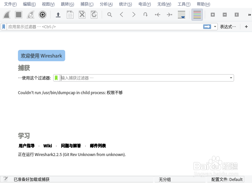Open the 文件(F) menu
The image size is (252, 183).
[x=10, y=4]
